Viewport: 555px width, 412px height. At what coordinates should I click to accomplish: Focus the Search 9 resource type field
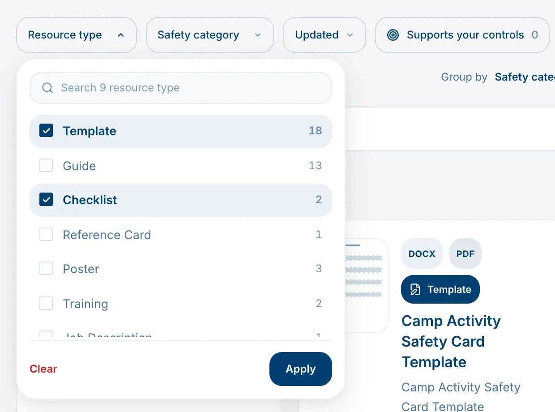coord(181,88)
